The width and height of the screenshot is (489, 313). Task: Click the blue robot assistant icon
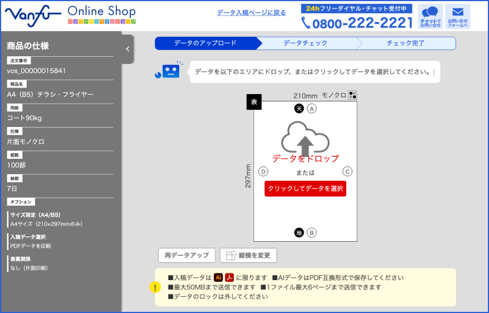click(170, 71)
